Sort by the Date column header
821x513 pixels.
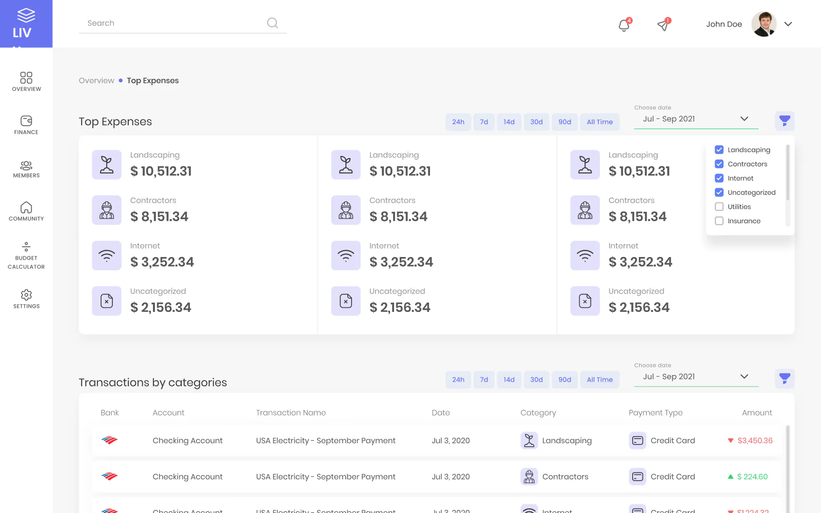click(x=441, y=412)
